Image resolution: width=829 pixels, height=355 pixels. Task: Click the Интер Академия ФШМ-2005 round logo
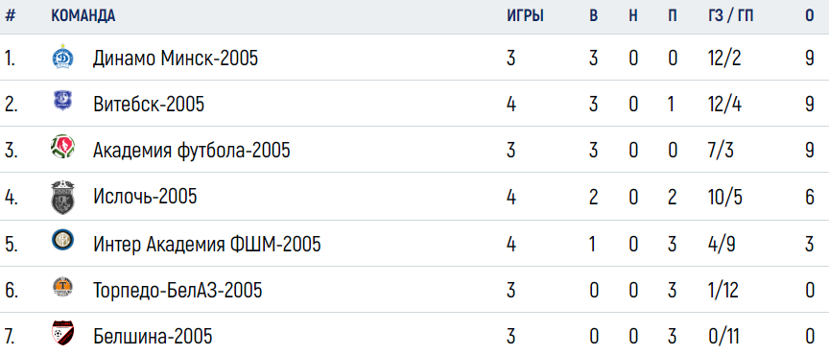63,241
